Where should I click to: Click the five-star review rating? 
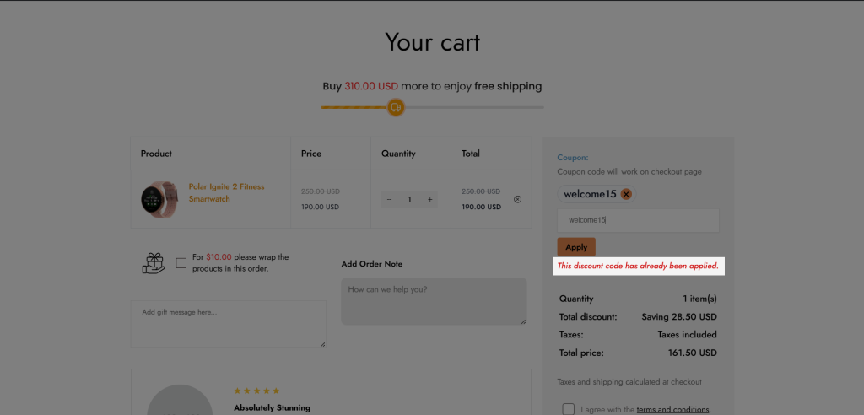[256, 391]
